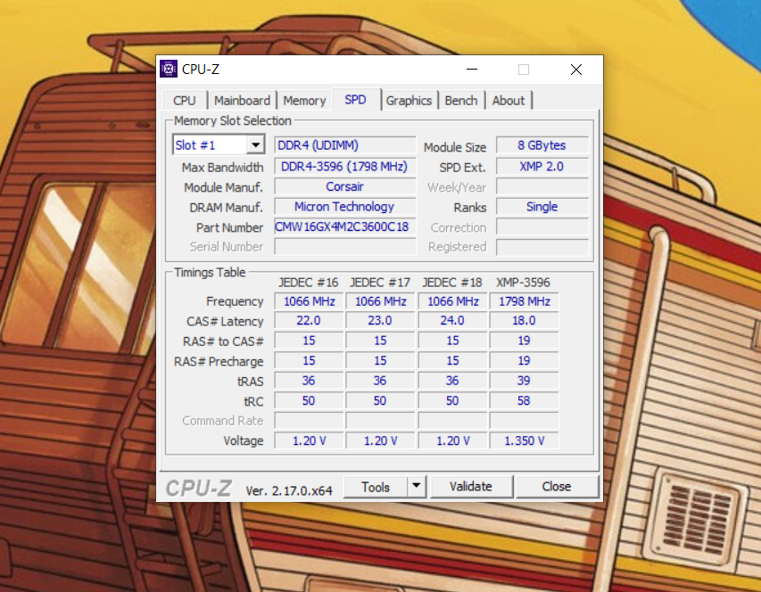Click the CPU-Z application icon in title bar
Image resolution: width=761 pixels, height=592 pixels.
click(x=170, y=69)
